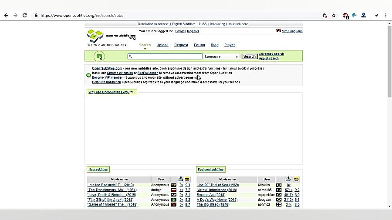Click the Become VIP member link
Screen dimensions: 392x220
[107, 77]
